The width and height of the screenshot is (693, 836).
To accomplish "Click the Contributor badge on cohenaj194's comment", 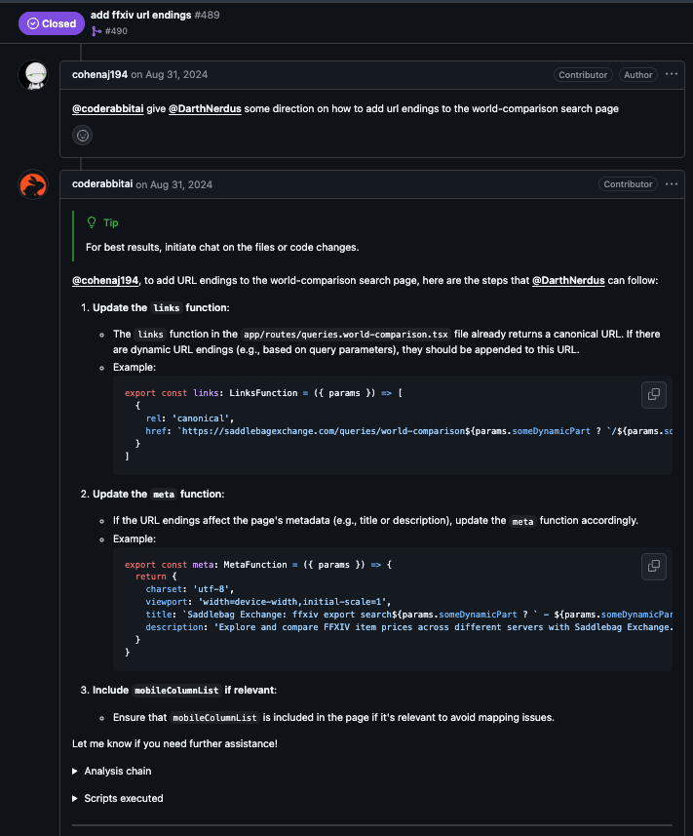I will (x=582, y=74).
